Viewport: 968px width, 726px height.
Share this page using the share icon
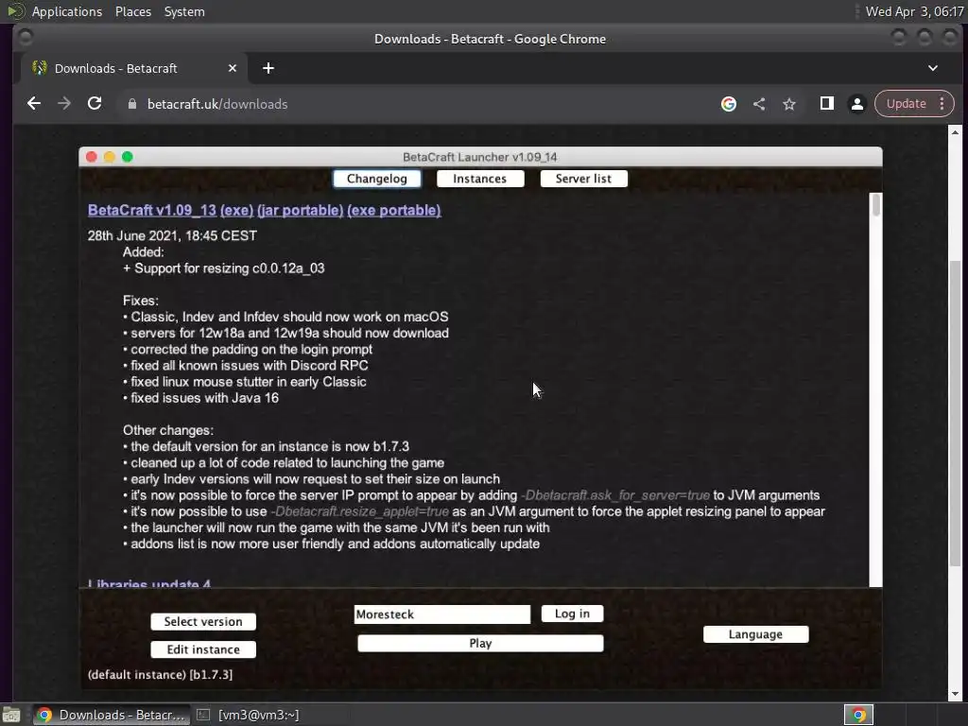click(759, 104)
